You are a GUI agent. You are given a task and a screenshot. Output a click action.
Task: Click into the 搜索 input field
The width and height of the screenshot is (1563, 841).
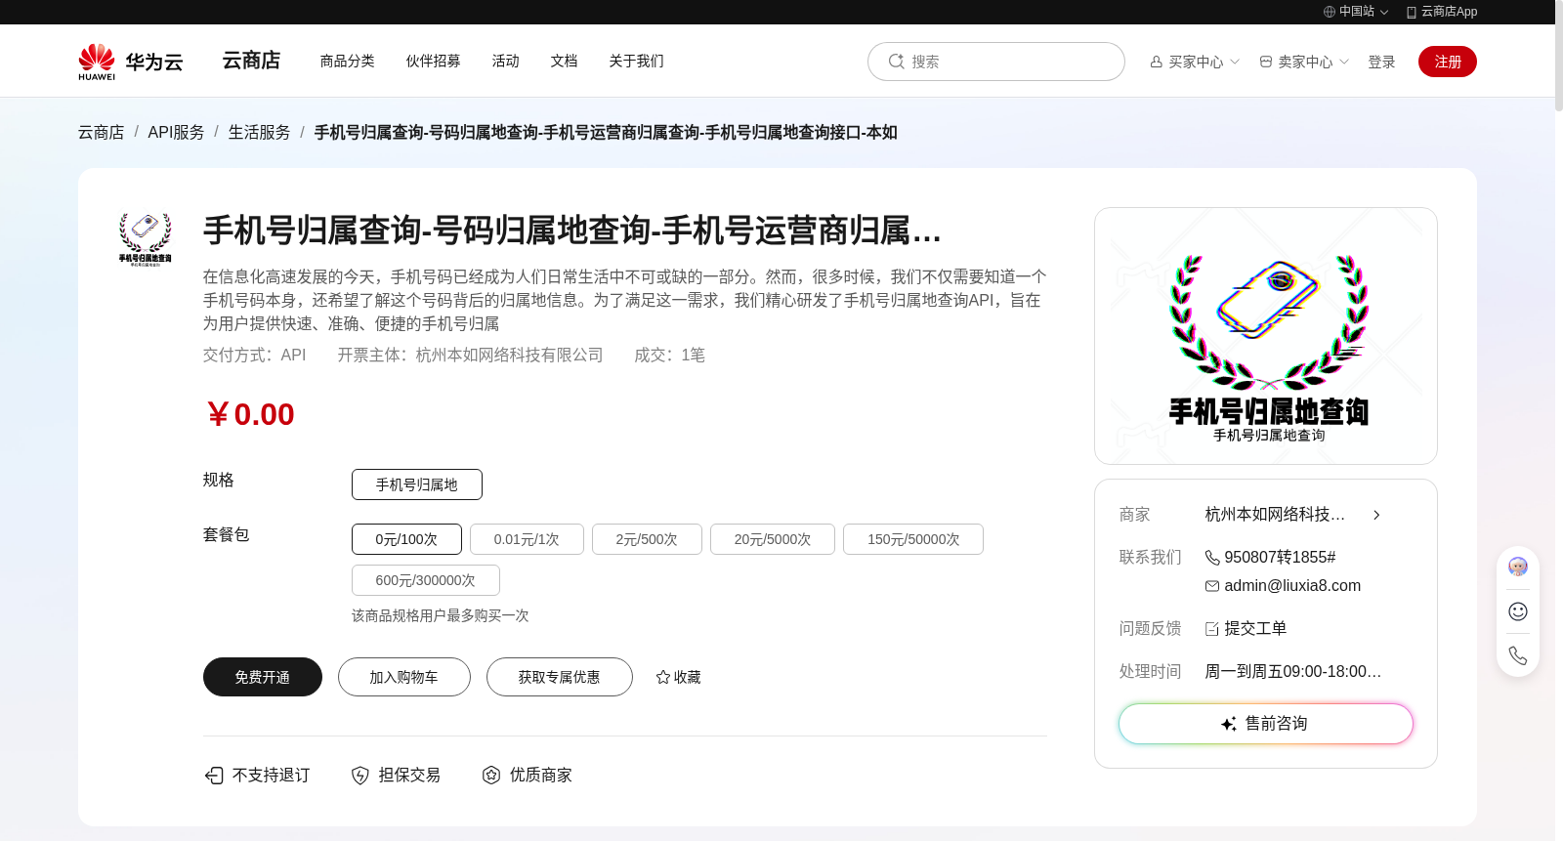(996, 62)
